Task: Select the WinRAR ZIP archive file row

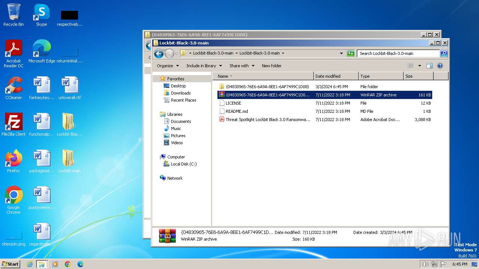Action: [x=325, y=95]
